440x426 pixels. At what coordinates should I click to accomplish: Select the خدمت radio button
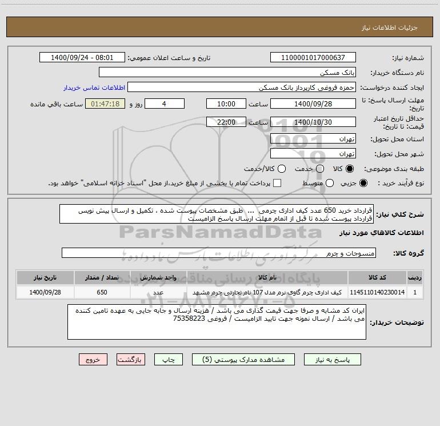pos(320,169)
